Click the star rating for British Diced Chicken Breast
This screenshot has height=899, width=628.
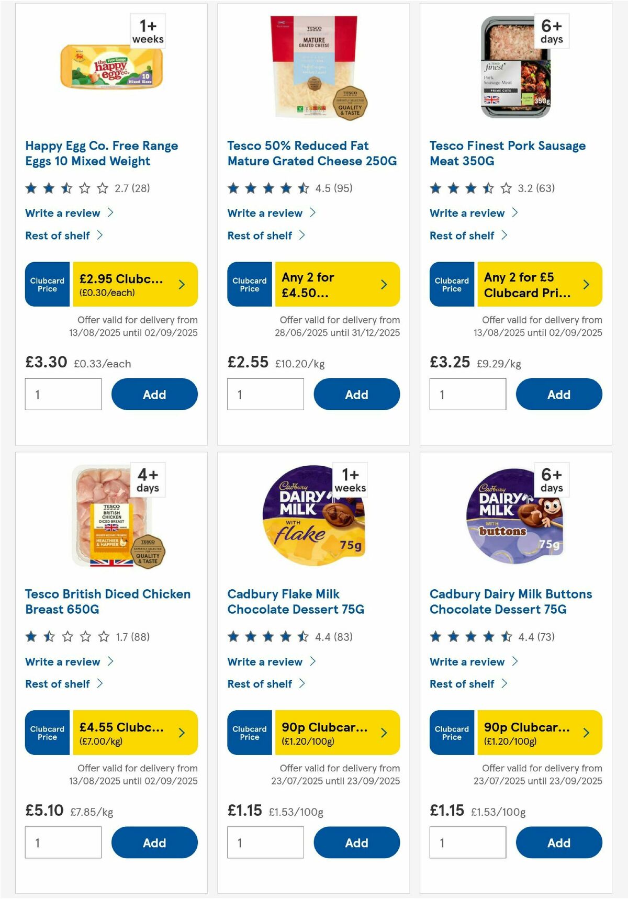point(62,637)
